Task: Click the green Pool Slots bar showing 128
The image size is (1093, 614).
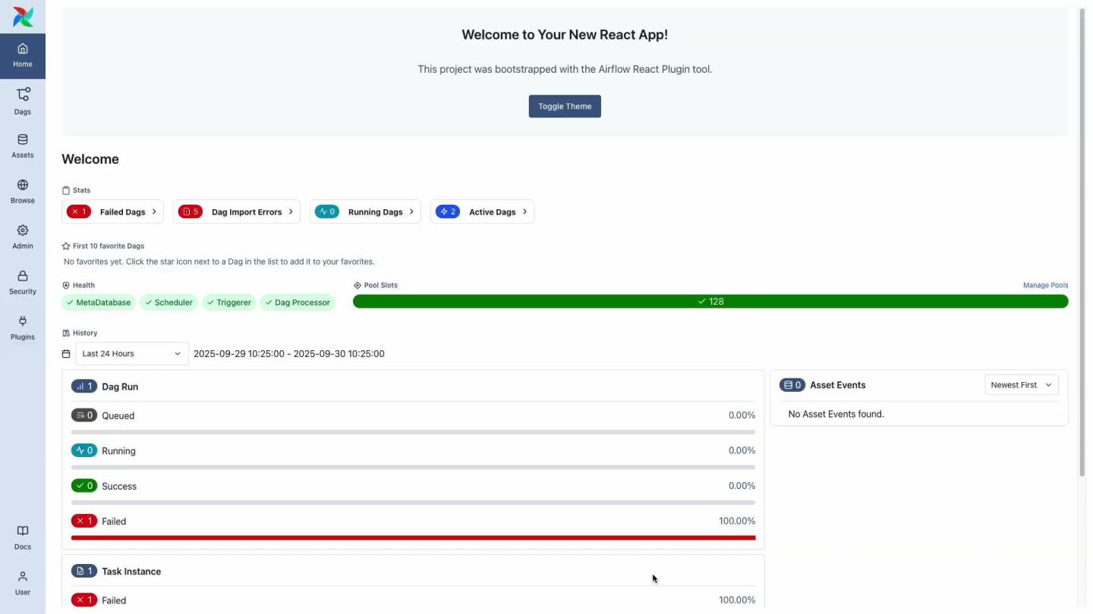Action: tap(710, 301)
